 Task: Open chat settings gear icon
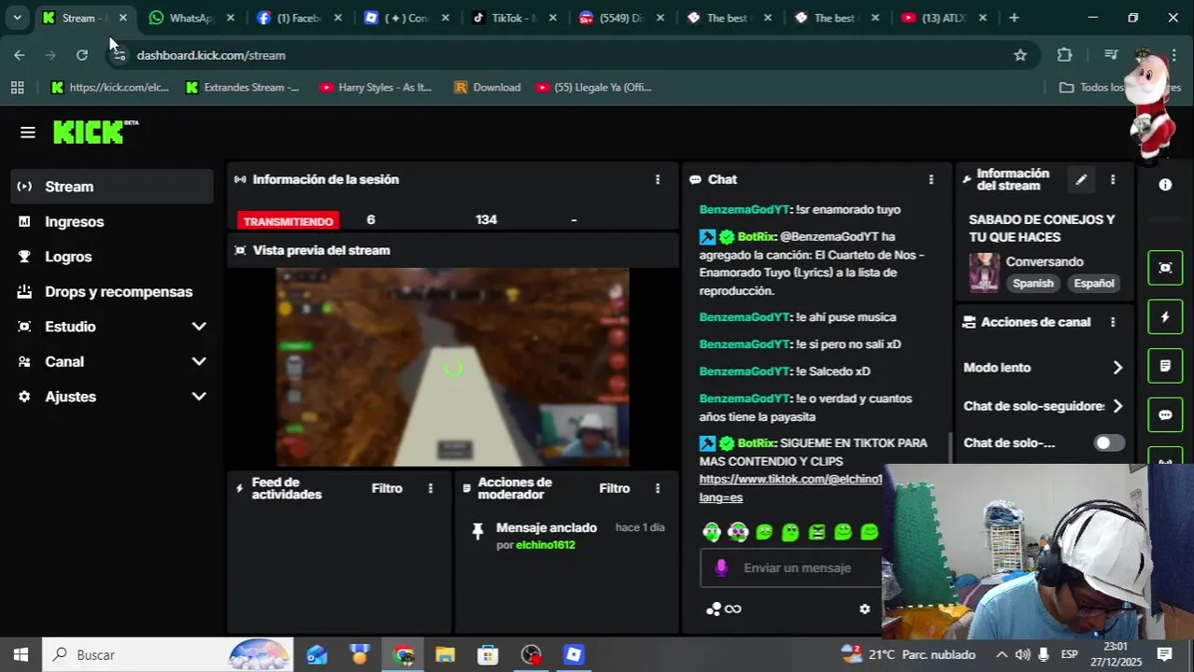[864, 609]
